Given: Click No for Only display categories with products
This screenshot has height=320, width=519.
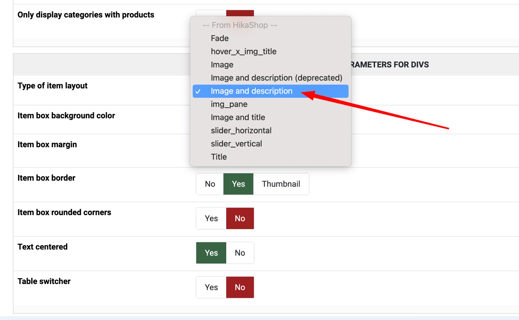Looking at the screenshot, I should coord(240,13).
